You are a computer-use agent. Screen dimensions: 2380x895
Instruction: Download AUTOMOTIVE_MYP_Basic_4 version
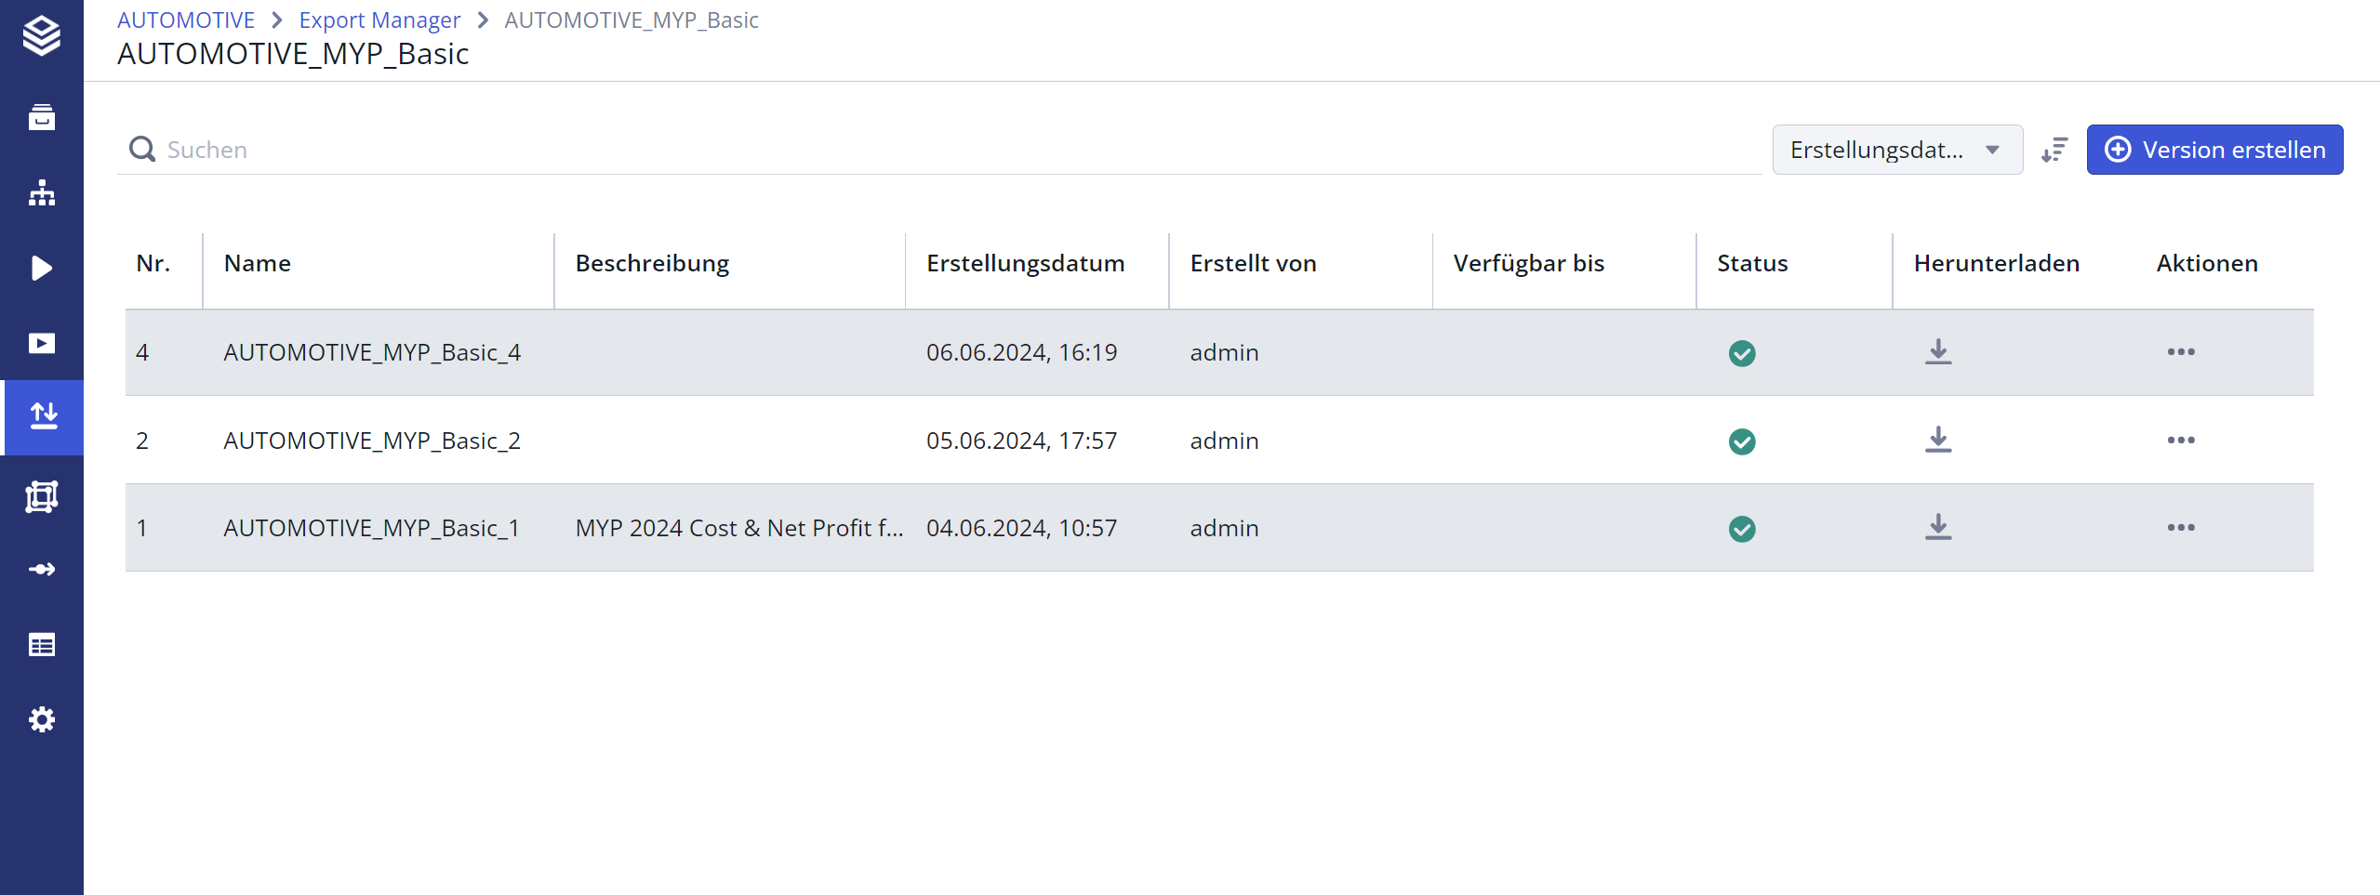click(x=1938, y=352)
